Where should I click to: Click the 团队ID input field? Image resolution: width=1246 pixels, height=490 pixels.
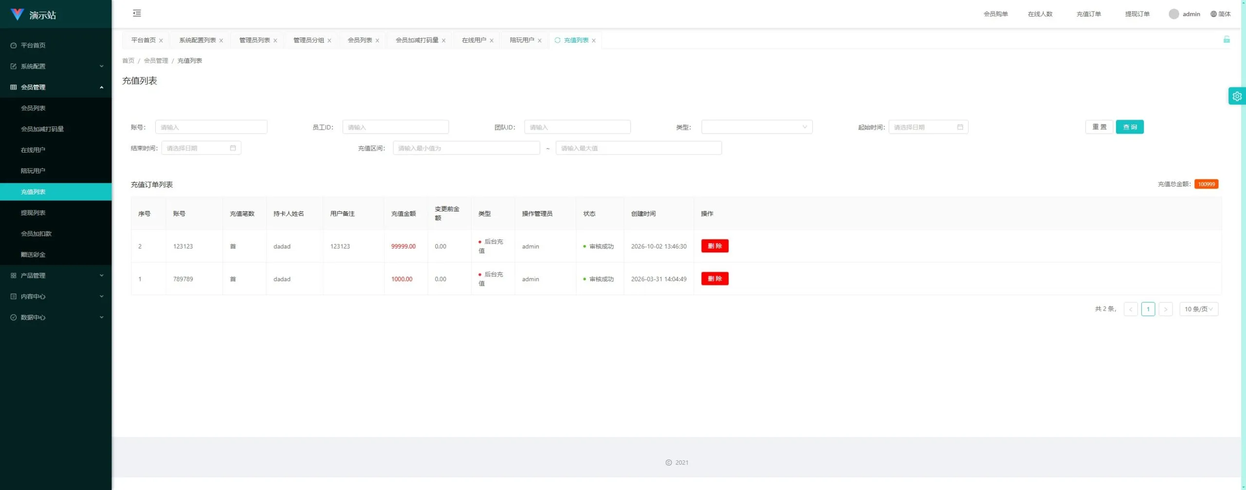[577, 127]
